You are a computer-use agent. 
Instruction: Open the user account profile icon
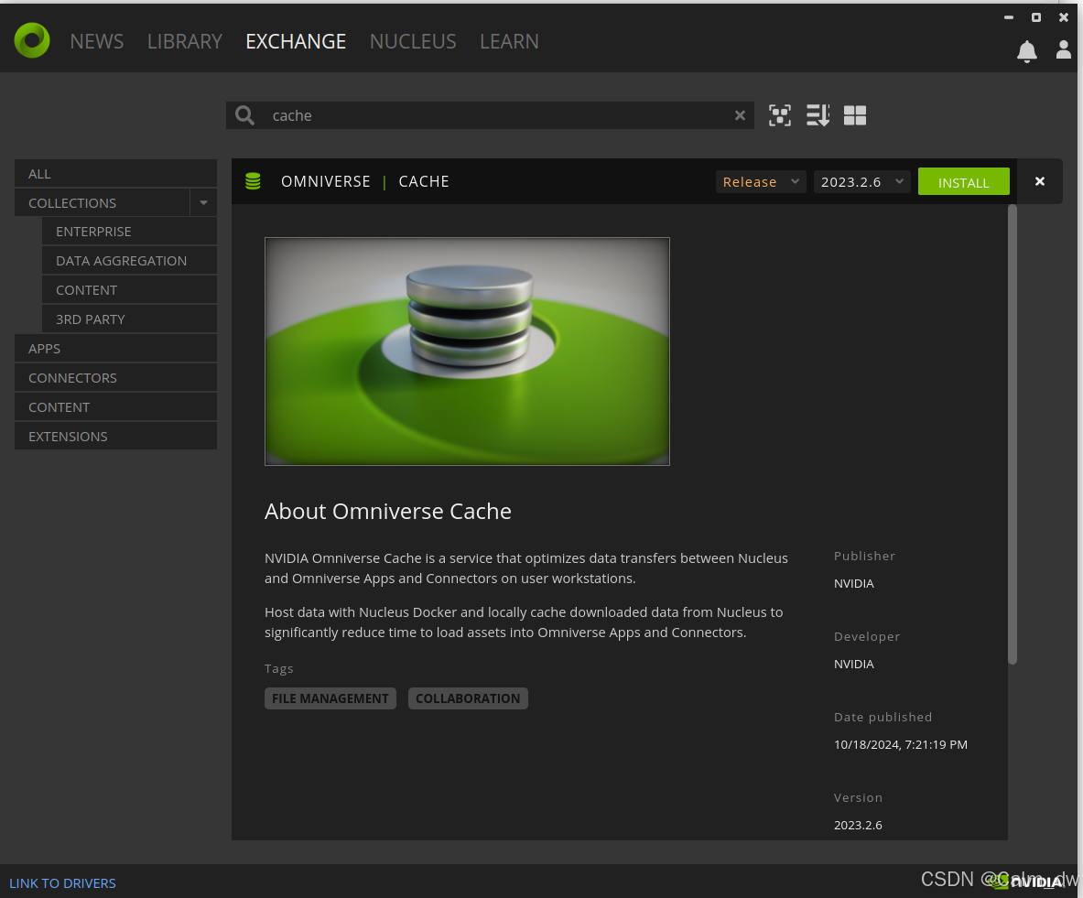pyautogui.click(x=1063, y=50)
